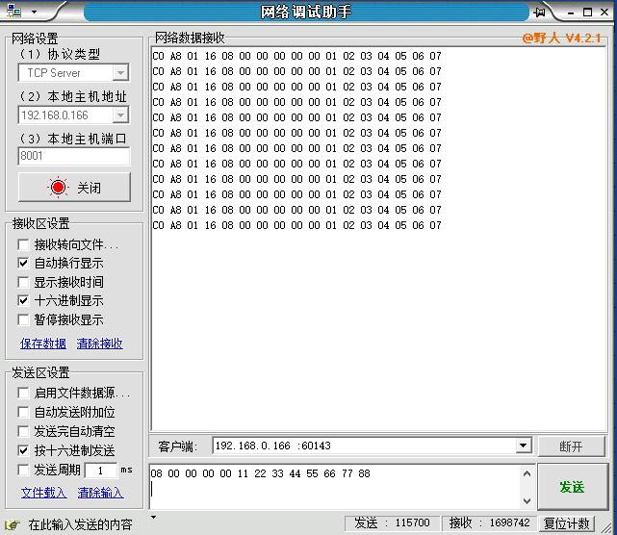This screenshot has height=535, width=617.
Task: Open the title bar dropdown arrow menu
Action: (33, 12)
